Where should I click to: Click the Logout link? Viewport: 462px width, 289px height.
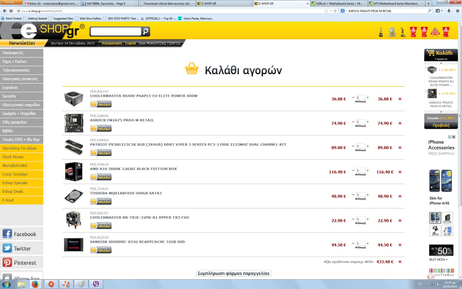(131, 43)
